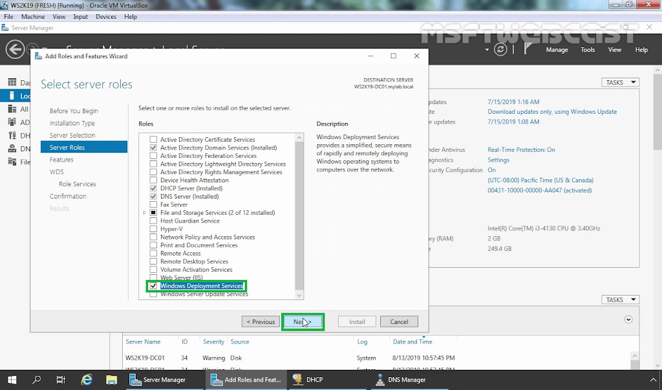Open the taskbar search
The width and height of the screenshot is (662, 390).
tap(37, 380)
